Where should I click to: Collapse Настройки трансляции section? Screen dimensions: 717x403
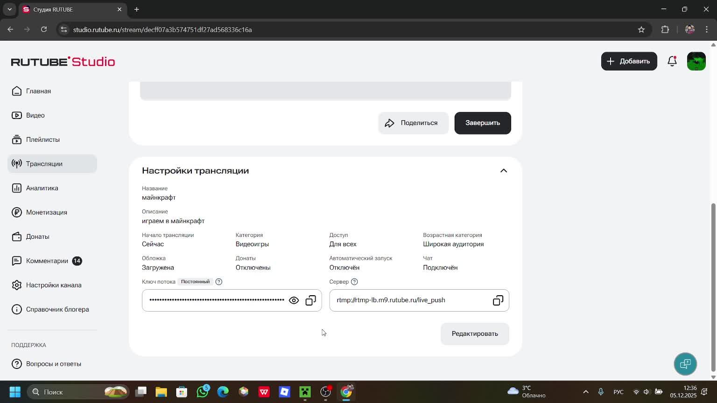coord(504,171)
